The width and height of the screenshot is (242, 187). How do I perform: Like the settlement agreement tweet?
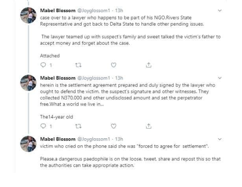(113, 126)
